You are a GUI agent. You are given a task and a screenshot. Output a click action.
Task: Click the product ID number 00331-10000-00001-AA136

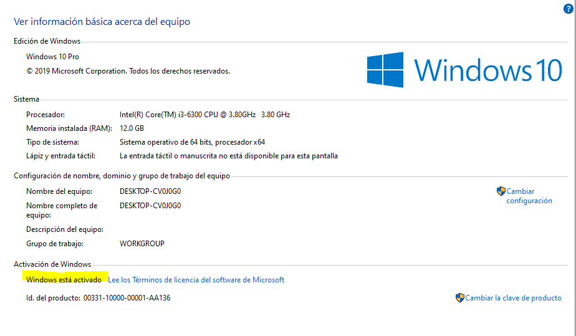(x=127, y=298)
